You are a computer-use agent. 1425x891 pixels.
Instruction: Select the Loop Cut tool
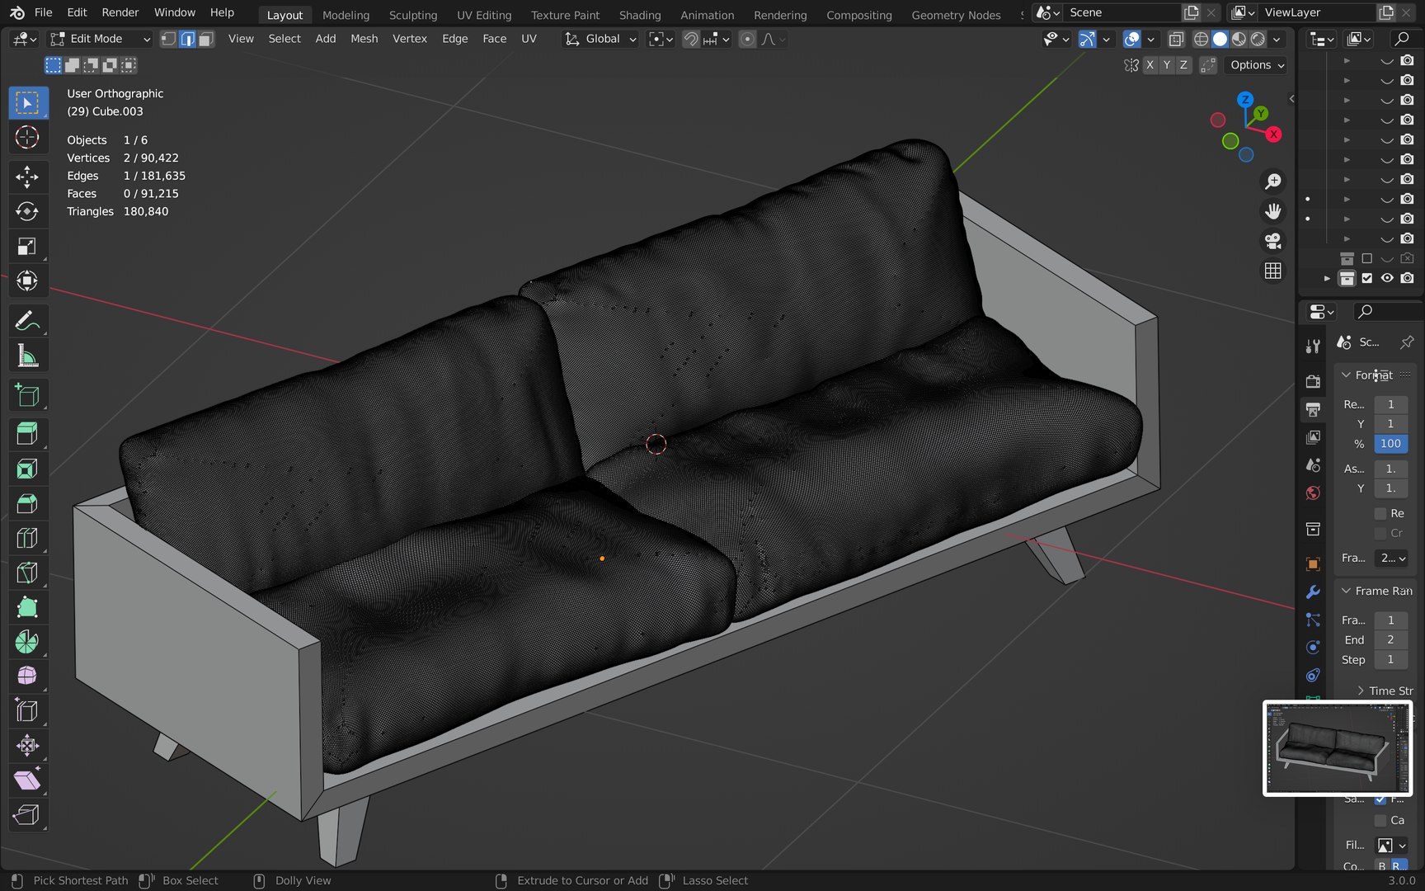pos(27,538)
